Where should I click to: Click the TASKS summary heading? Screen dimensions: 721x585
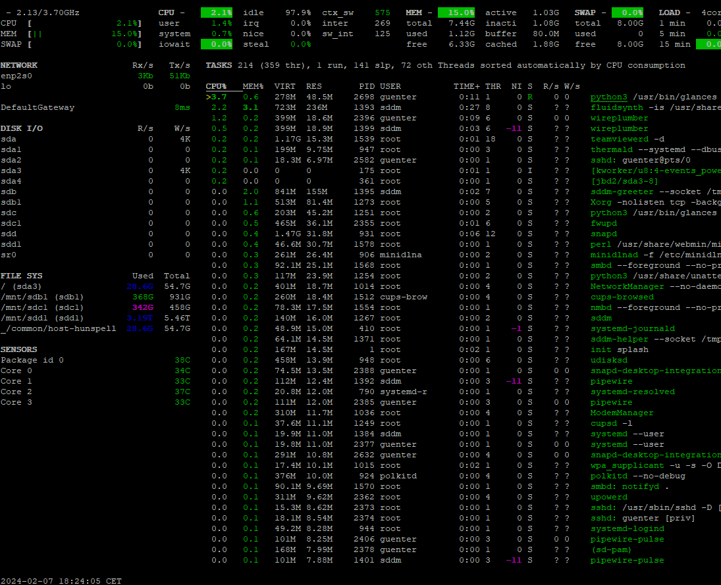219,65
